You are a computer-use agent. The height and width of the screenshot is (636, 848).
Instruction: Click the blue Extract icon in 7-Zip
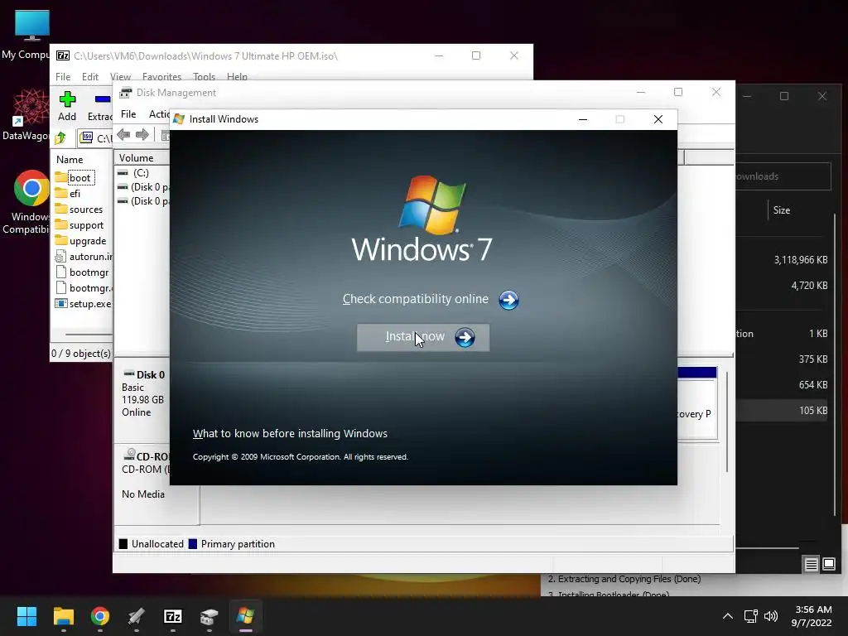click(x=102, y=99)
